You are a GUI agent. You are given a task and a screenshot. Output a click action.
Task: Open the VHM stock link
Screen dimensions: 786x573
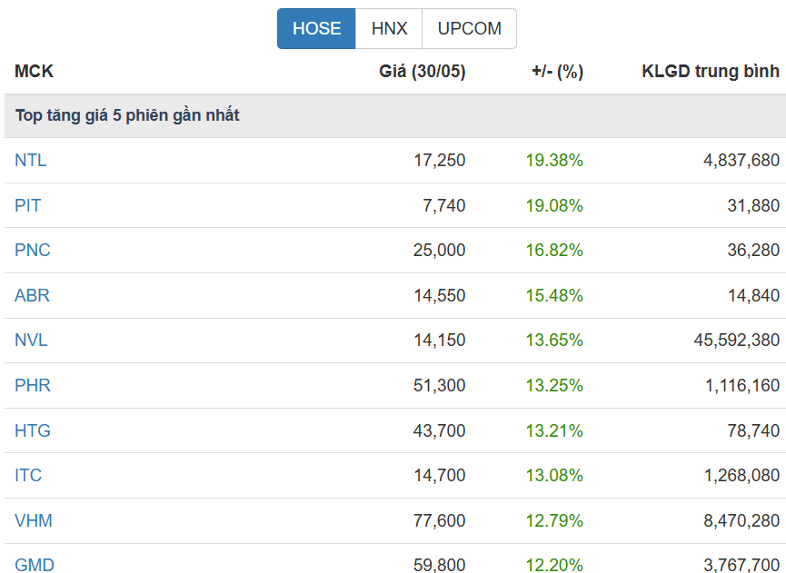click(x=34, y=520)
